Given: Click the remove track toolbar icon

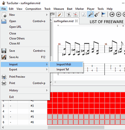Looking at the screenshot, I should (x=75, y=14).
